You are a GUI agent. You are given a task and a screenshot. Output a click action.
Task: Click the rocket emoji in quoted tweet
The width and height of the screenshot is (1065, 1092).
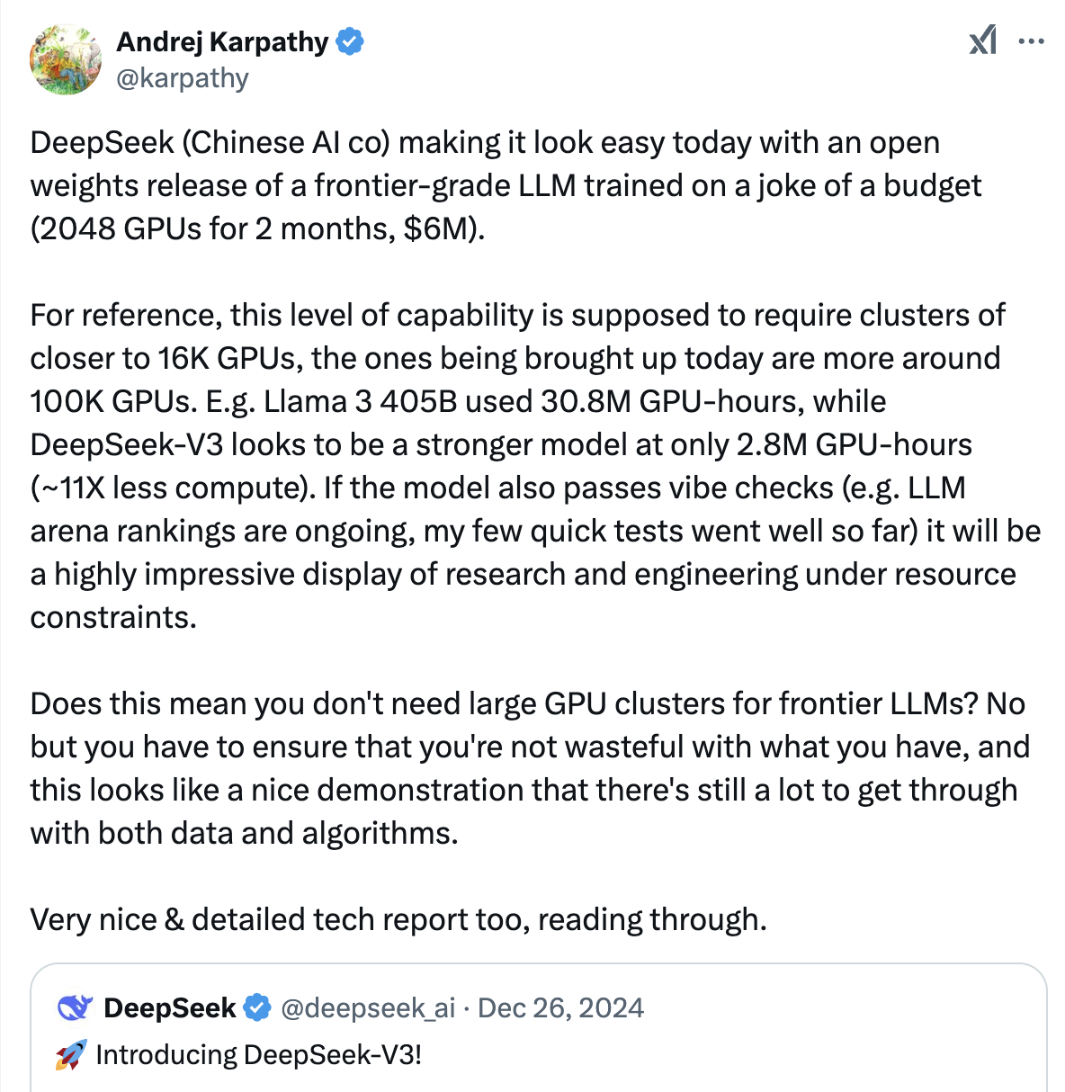(71, 1054)
